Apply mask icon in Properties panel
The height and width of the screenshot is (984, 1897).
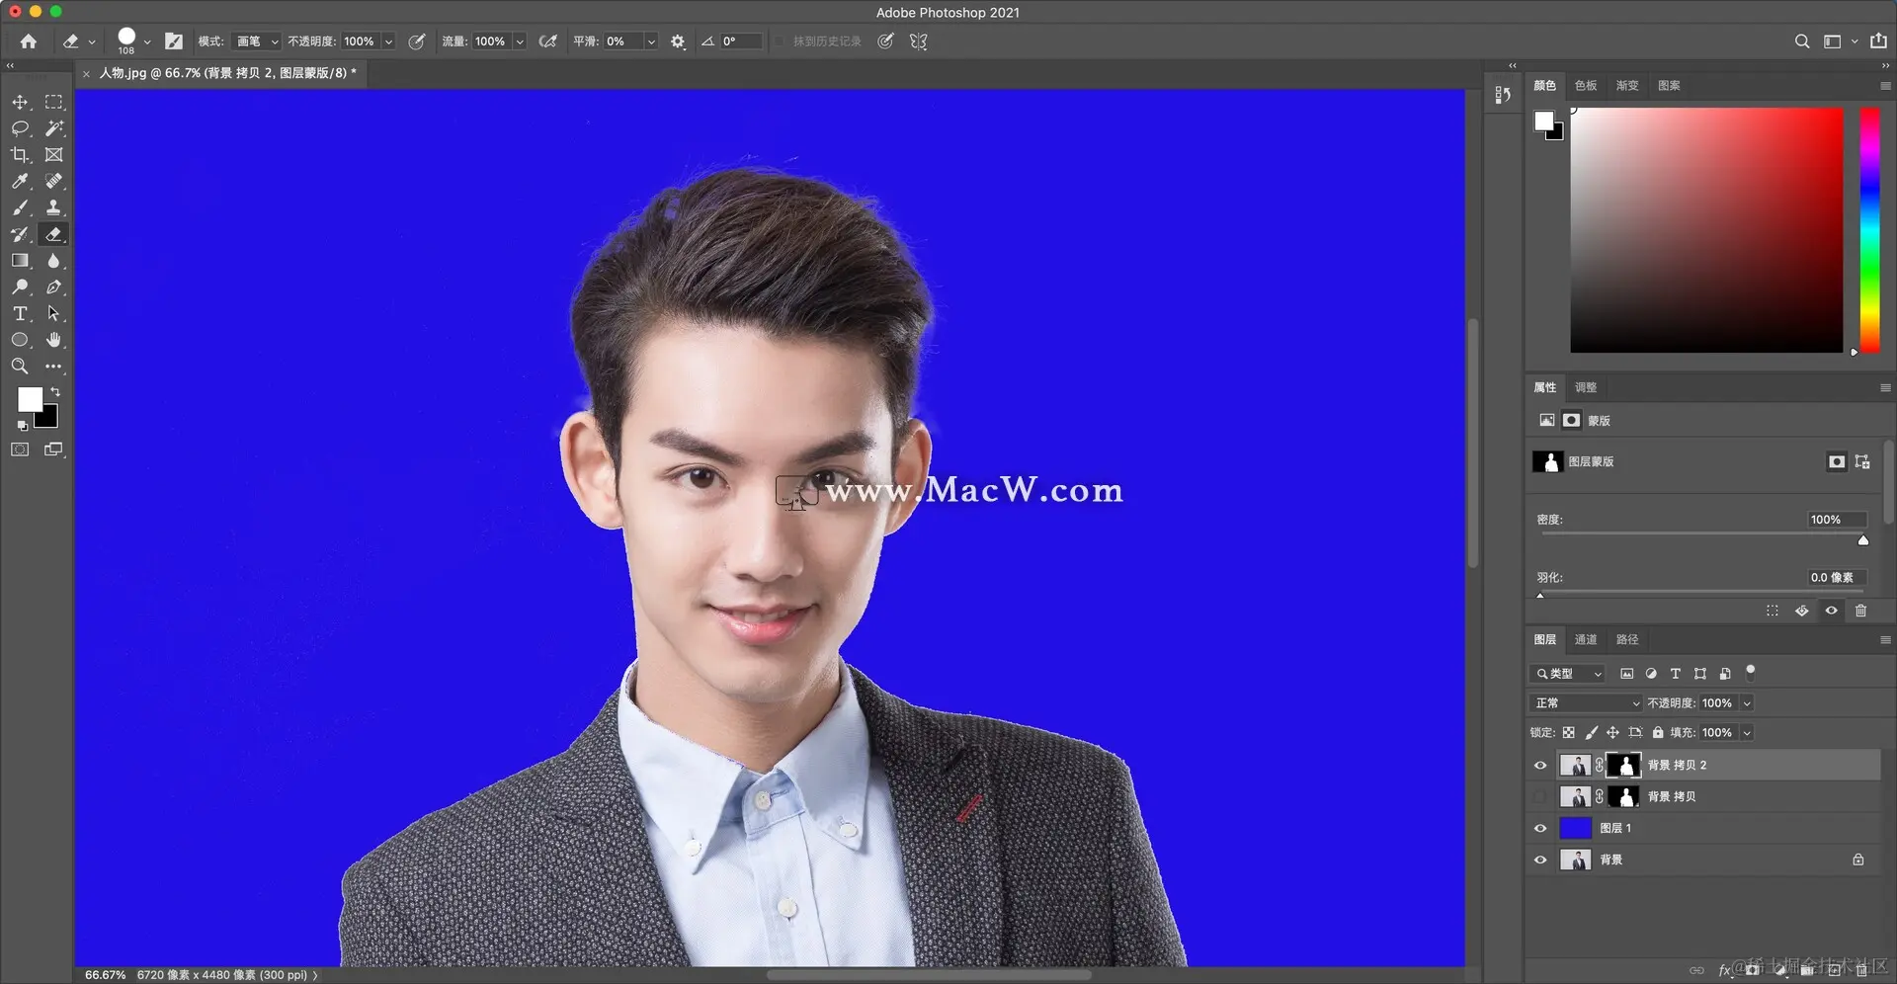pos(1801,611)
